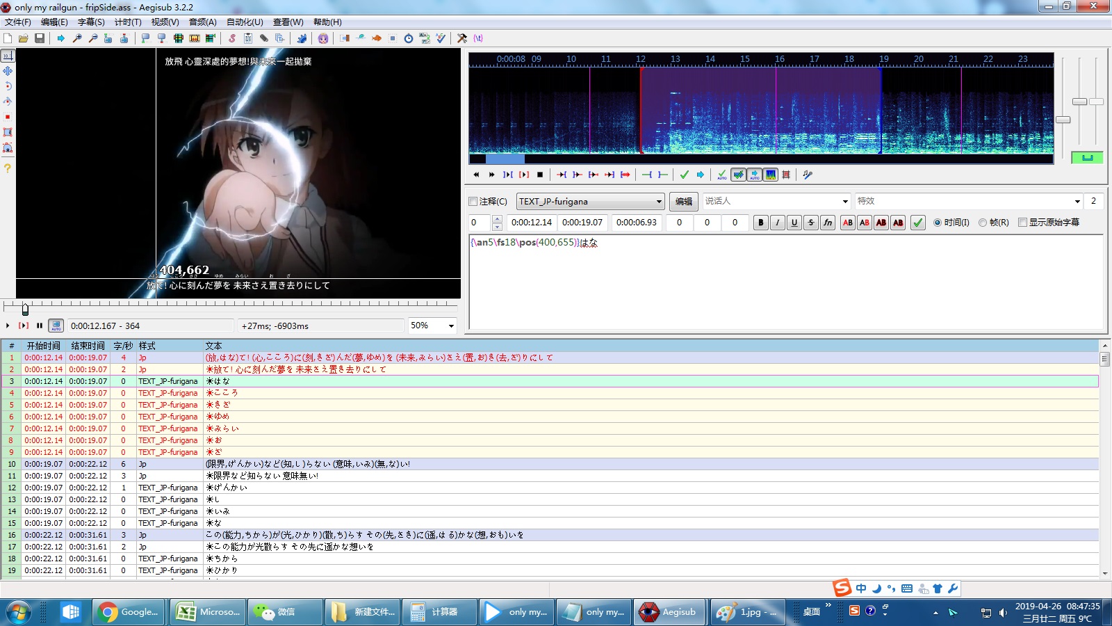Click the Open subtitles folder icon

(x=23, y=38)
